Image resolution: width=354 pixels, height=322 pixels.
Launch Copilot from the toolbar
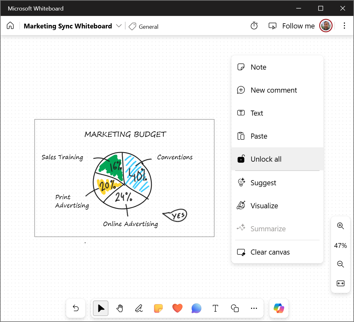coord(279,308)
